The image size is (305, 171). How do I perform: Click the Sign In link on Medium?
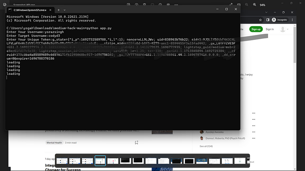point(270,29)
